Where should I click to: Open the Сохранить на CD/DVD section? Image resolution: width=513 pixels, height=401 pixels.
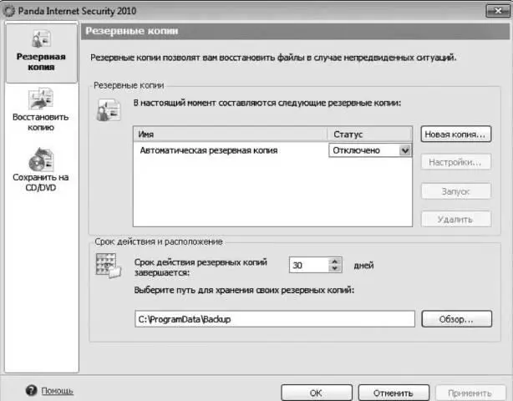click(x=41, y=170)
